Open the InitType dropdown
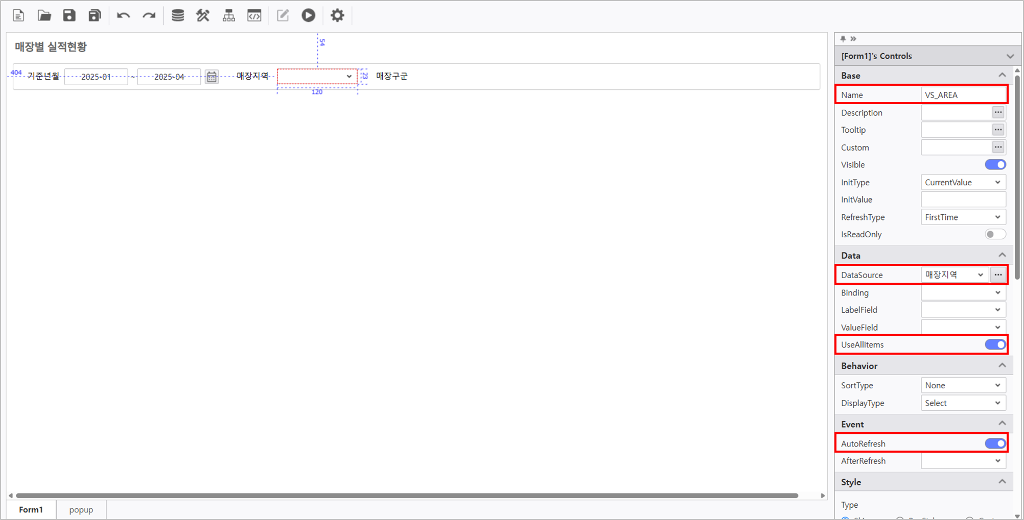Screen dimensions: 1024x520 (963, 182)
